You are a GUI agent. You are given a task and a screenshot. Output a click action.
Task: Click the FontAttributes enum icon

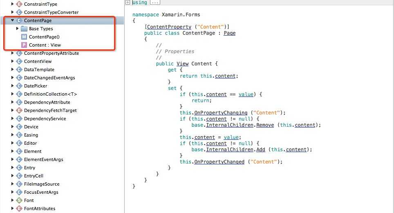tap(19, 209)
